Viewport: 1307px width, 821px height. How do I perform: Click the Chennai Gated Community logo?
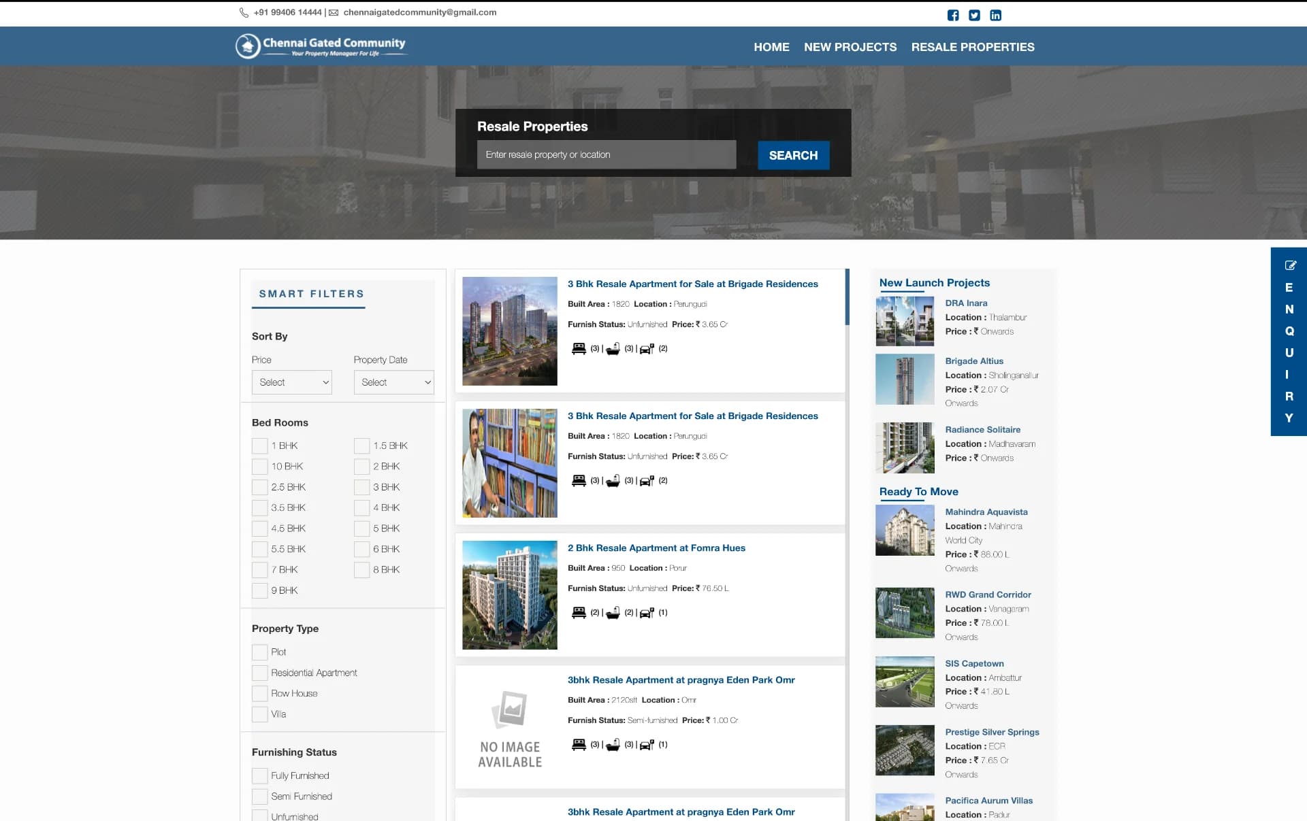coord(321,46)
